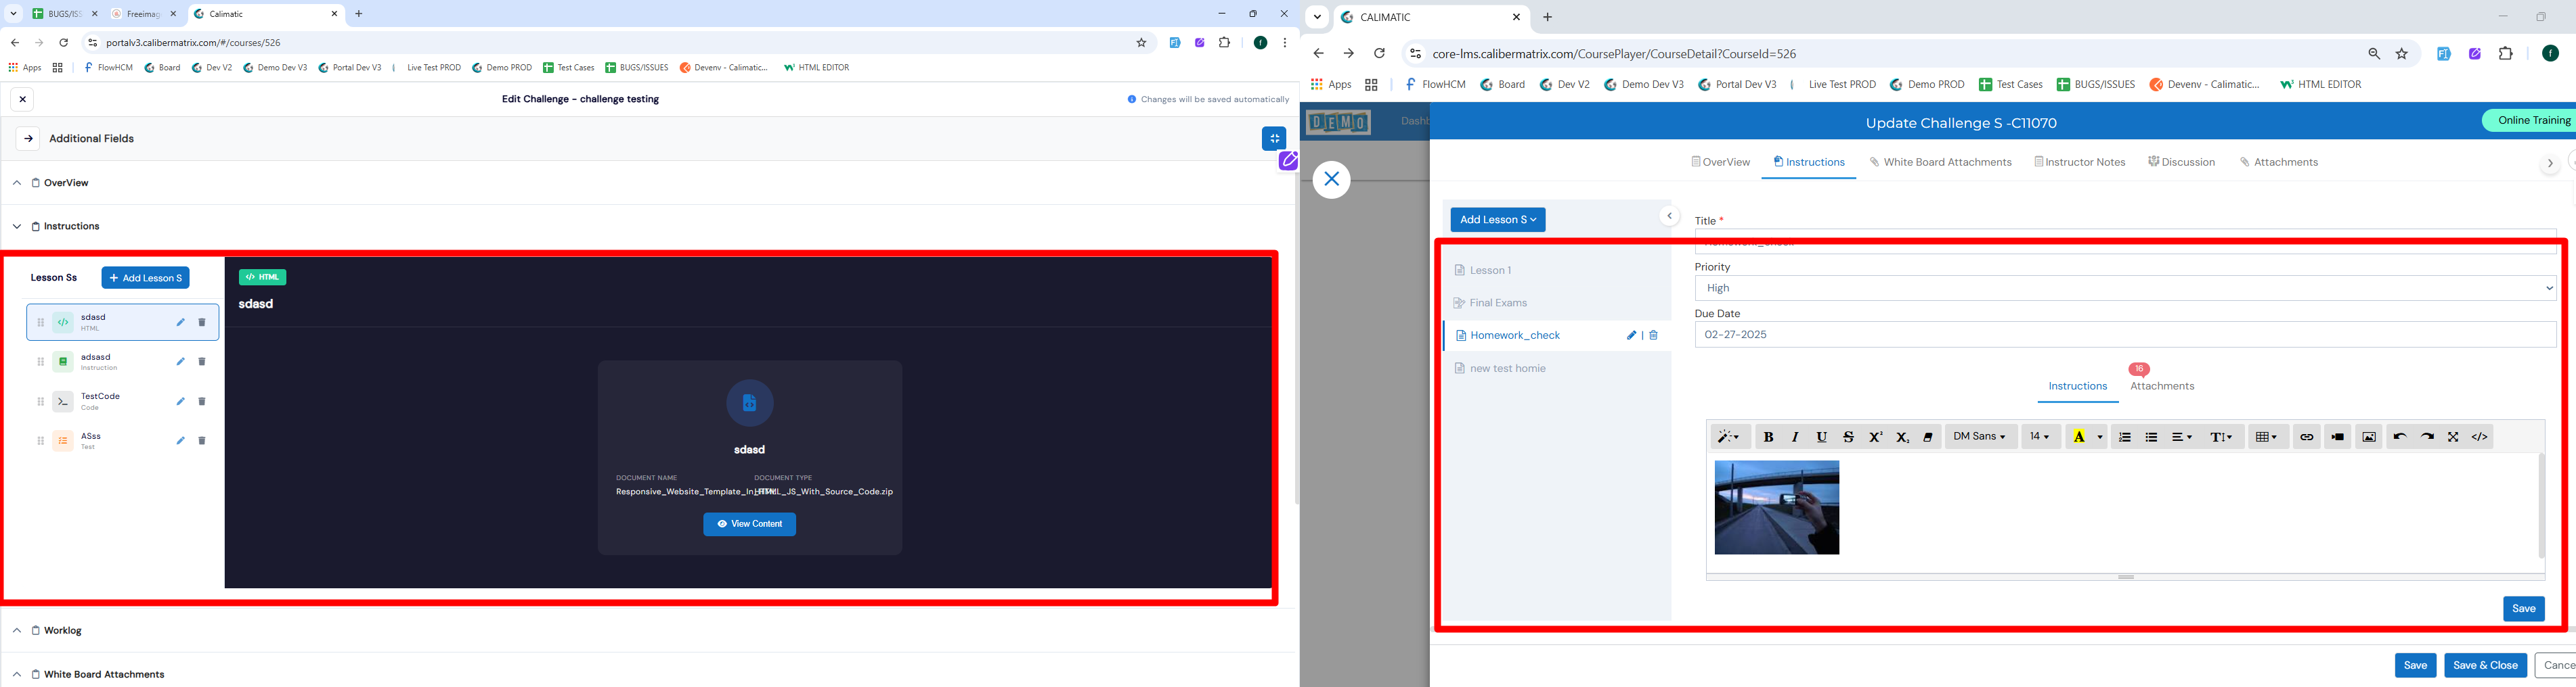Viewport: 2576px width, 687px height.
Task: Edit the sdasd HTML lesson with pencil
Action: click(181, 323)
